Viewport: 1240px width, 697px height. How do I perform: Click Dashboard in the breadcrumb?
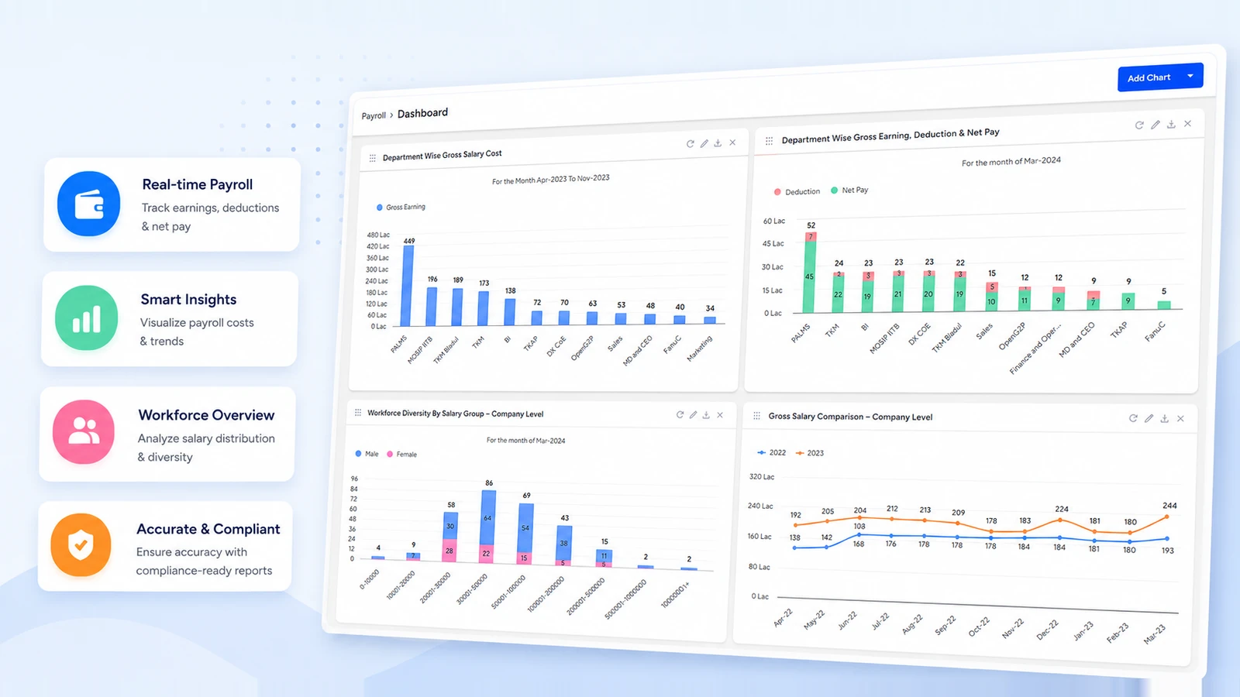pyautogui.click(x=422, y=113)
